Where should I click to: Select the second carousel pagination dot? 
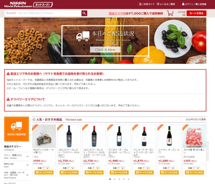tap(115, 179)
